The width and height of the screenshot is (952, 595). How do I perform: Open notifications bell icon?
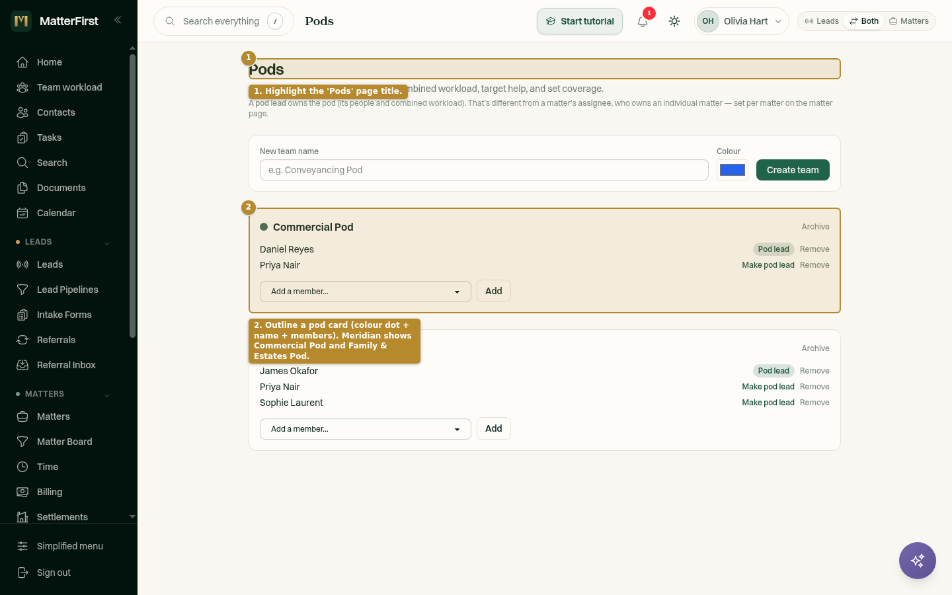click(x=643, y=21)
